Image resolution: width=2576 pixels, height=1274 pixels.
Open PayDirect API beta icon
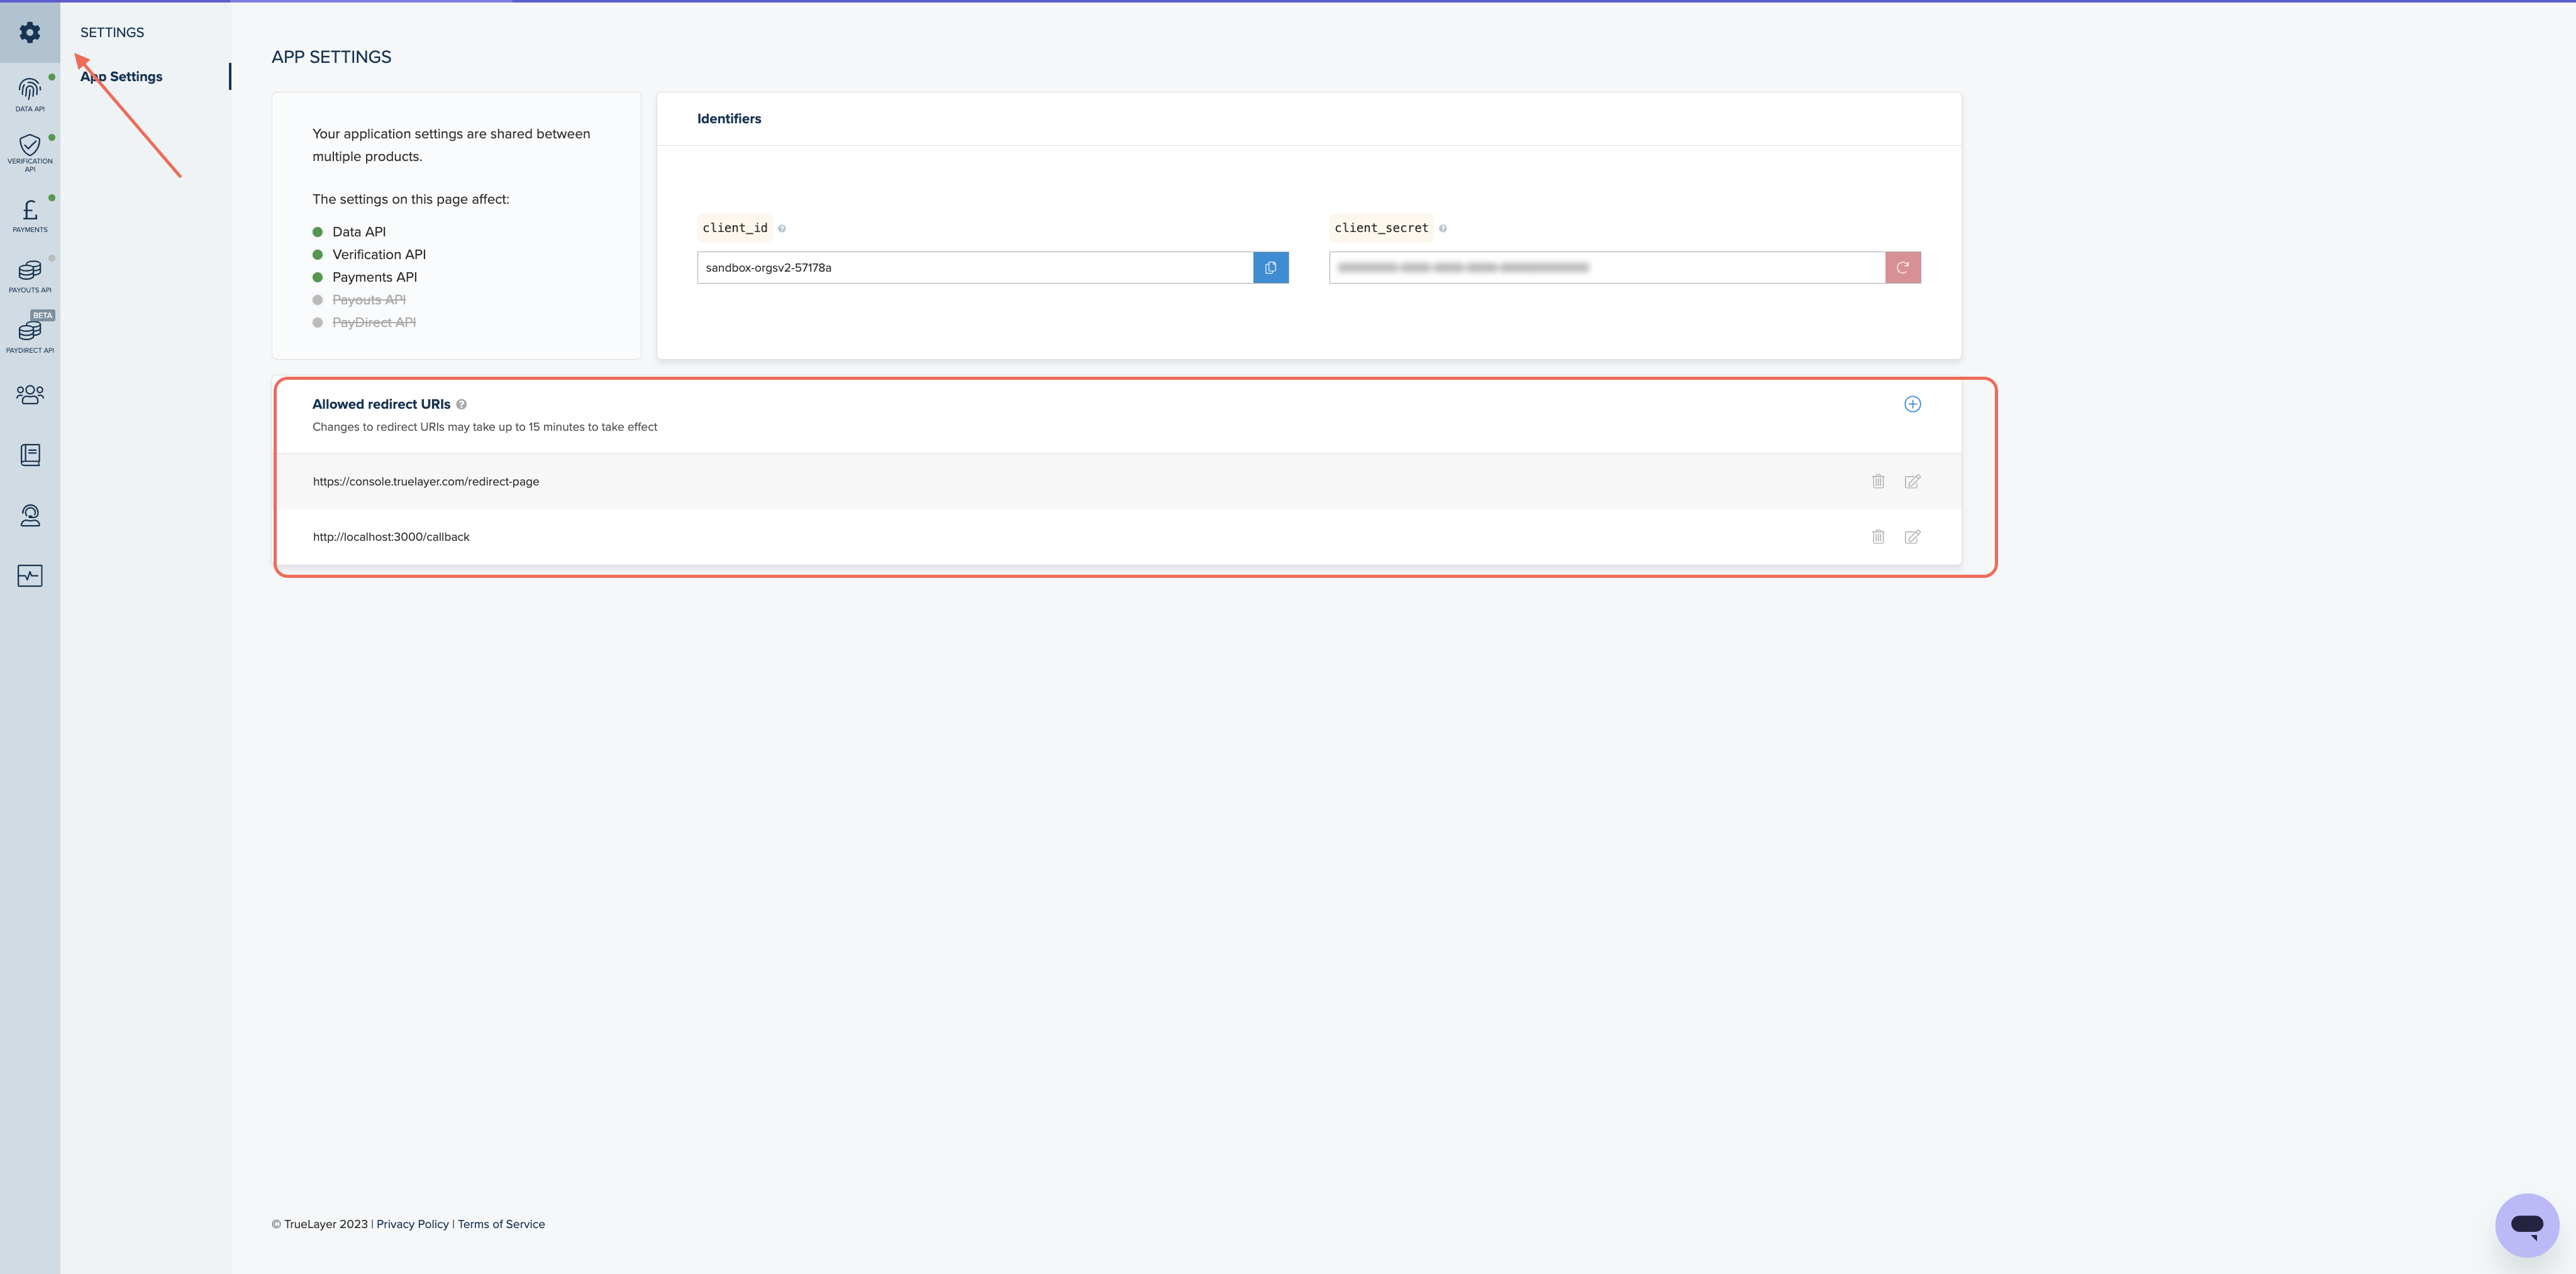pyautogui.click(x=30, y=334)
